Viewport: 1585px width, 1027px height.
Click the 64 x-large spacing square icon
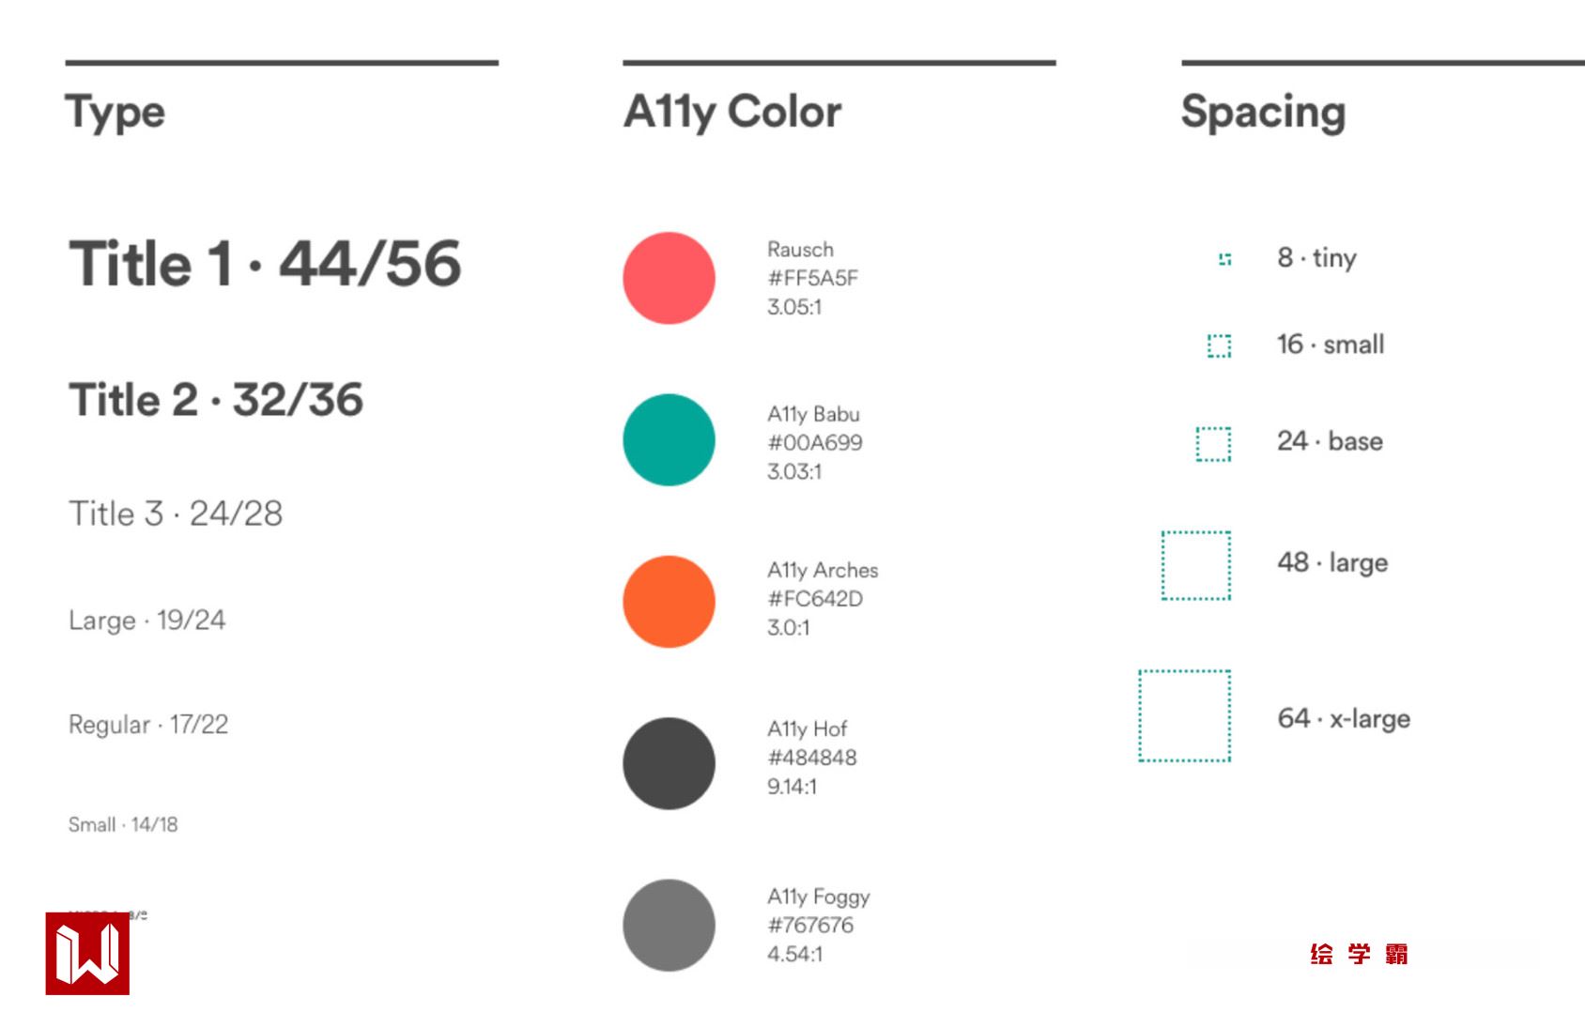coord(1185,715)
